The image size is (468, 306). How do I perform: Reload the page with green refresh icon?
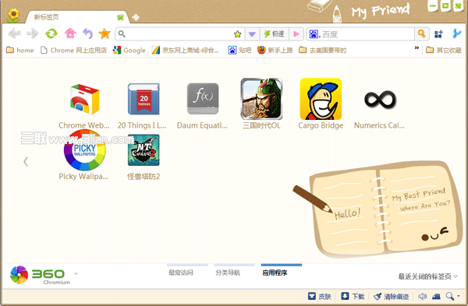tap(51, 33)
